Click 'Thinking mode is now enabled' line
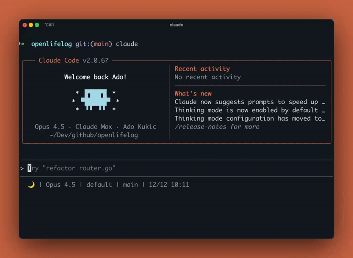 (250, 110)
